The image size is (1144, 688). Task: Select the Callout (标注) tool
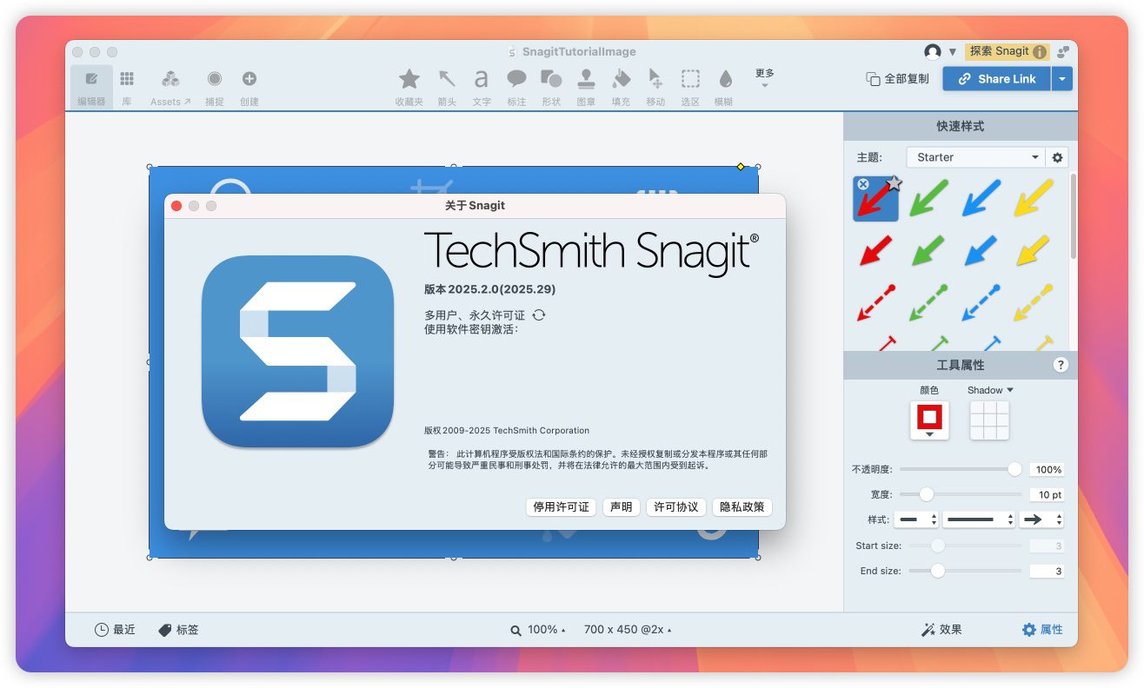pyautogui.click(x=516, y=87)
